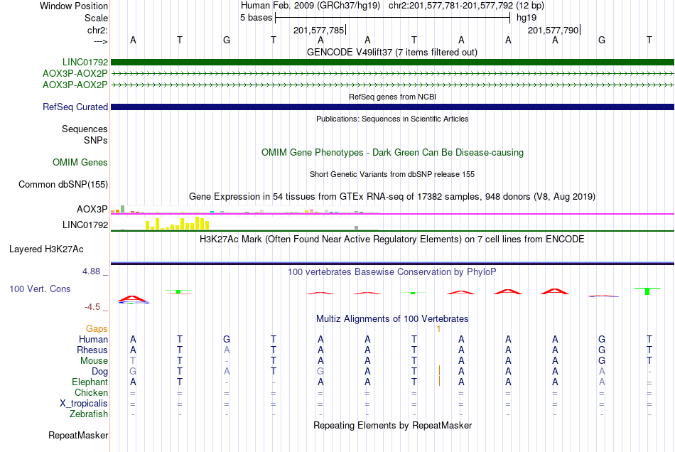
Task: Open the OMIM Gene Phenotypes track title
Action: point(392,152)
